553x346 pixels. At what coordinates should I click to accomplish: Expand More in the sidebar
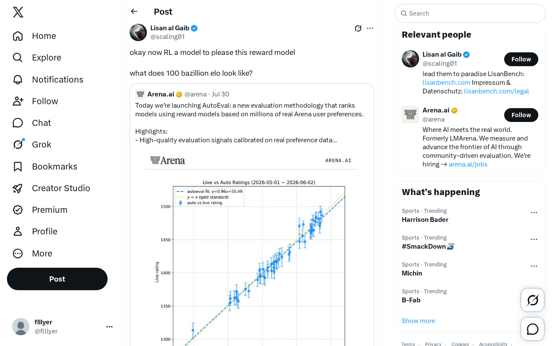(x=32, y=253)
